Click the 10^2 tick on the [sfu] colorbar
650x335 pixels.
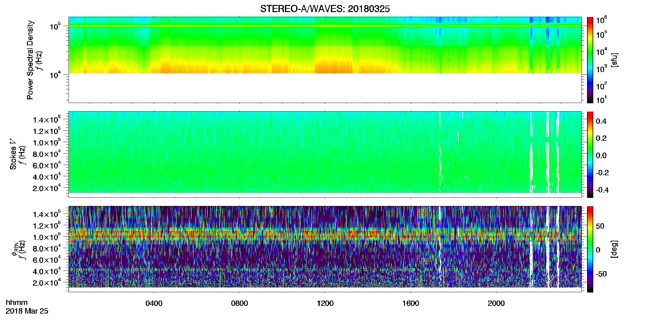(602, 85)
